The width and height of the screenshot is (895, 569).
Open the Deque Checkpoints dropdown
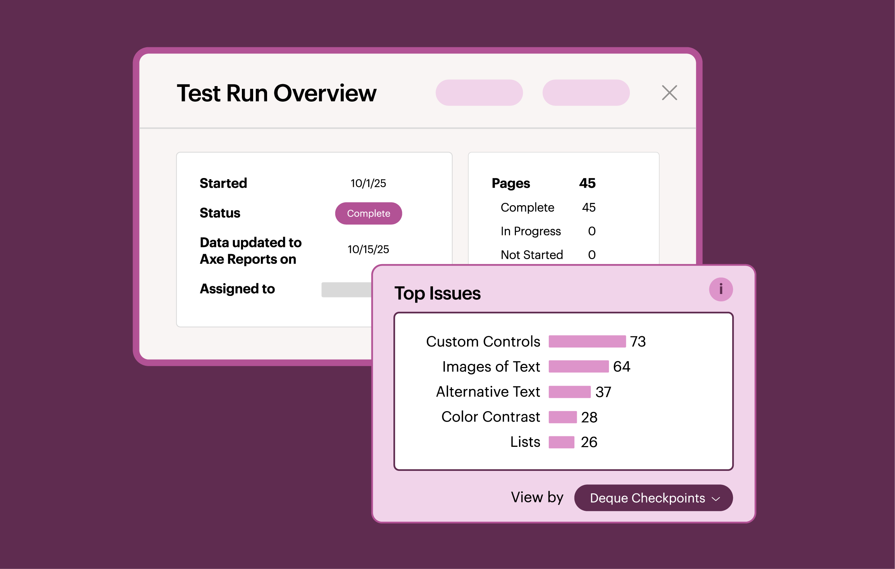[653, 498]
